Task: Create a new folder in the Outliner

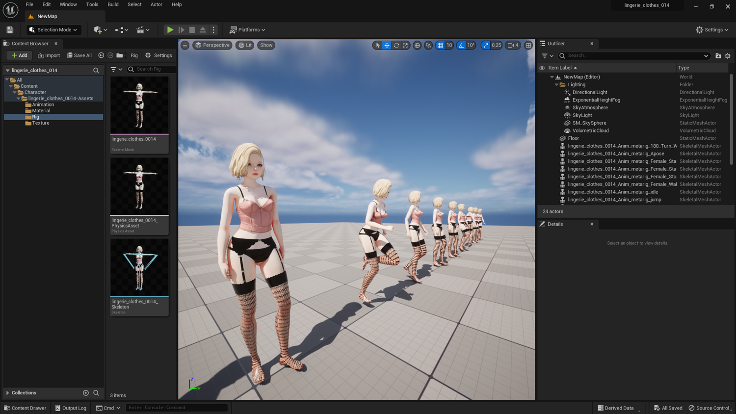Action: tap(718, 56)
